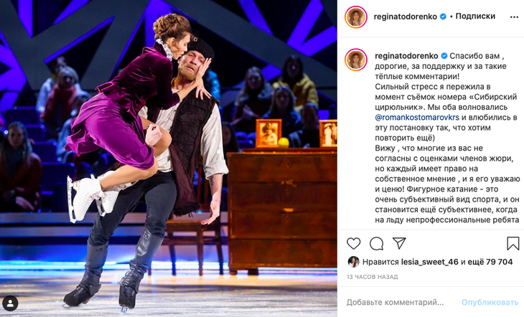
Task: Open the header profile avatar of reginatodorenko
Action: point(356,16)
